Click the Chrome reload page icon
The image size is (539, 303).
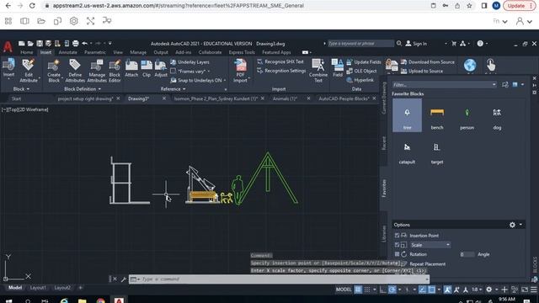pos(32,6)
